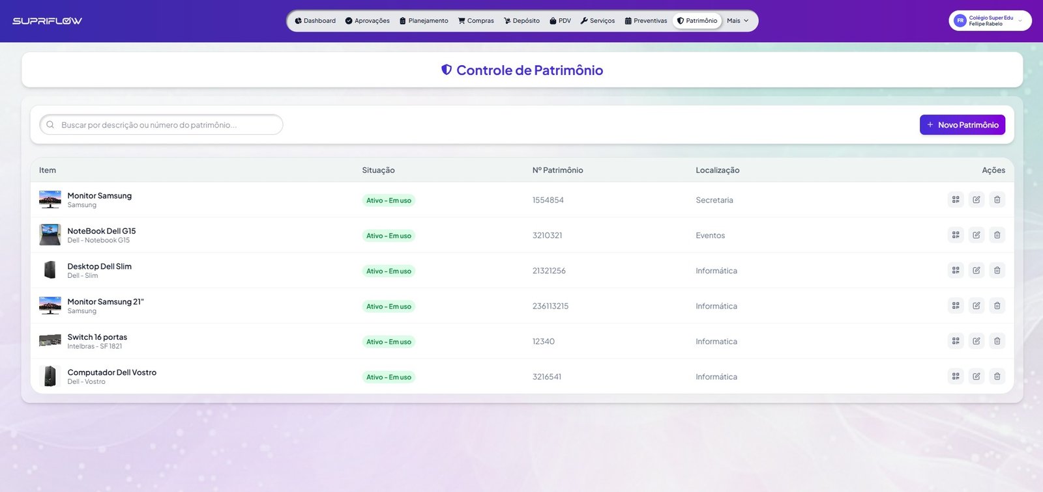The width and height of the screenshot is (1043, 492).
Task: Open QR code for Switch 16 portas
Action: (956, 341)
